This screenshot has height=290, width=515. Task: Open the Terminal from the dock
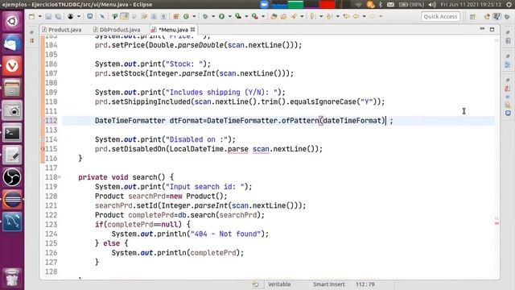tap(12, 133)
